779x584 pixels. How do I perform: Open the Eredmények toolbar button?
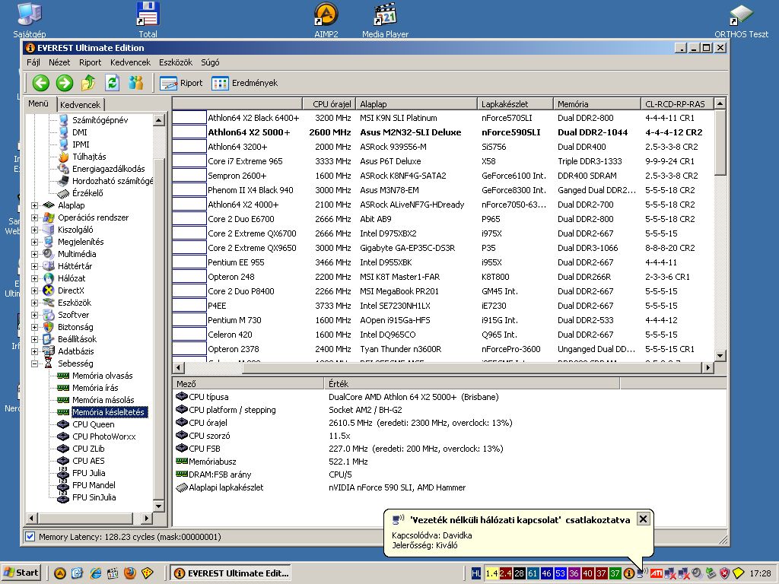244,83
